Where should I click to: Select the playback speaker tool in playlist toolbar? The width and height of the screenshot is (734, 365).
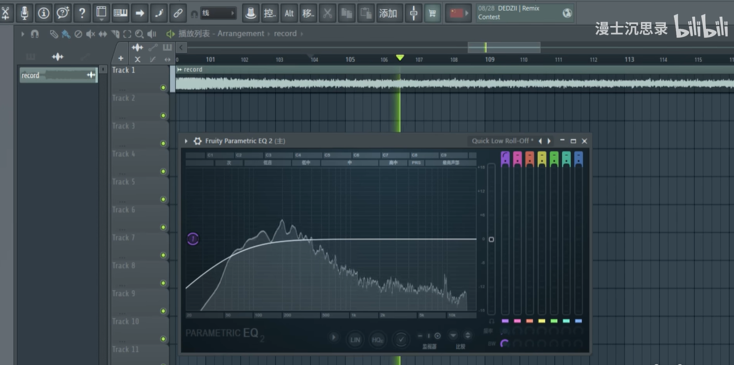point(152,34)
